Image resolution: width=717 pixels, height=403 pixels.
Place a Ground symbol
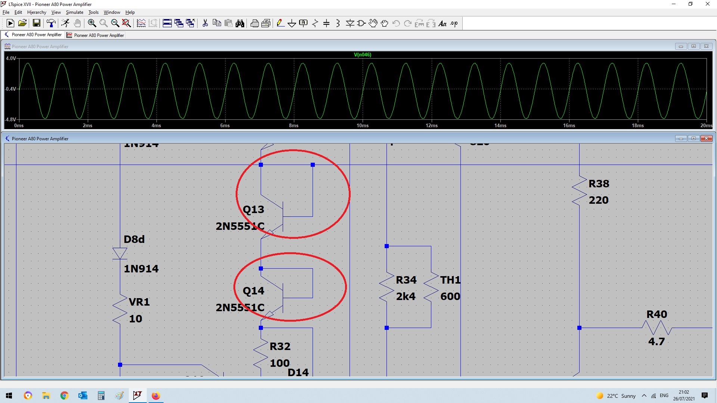292,24
